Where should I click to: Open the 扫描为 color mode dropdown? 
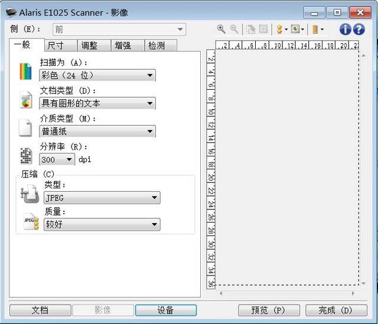97,76
